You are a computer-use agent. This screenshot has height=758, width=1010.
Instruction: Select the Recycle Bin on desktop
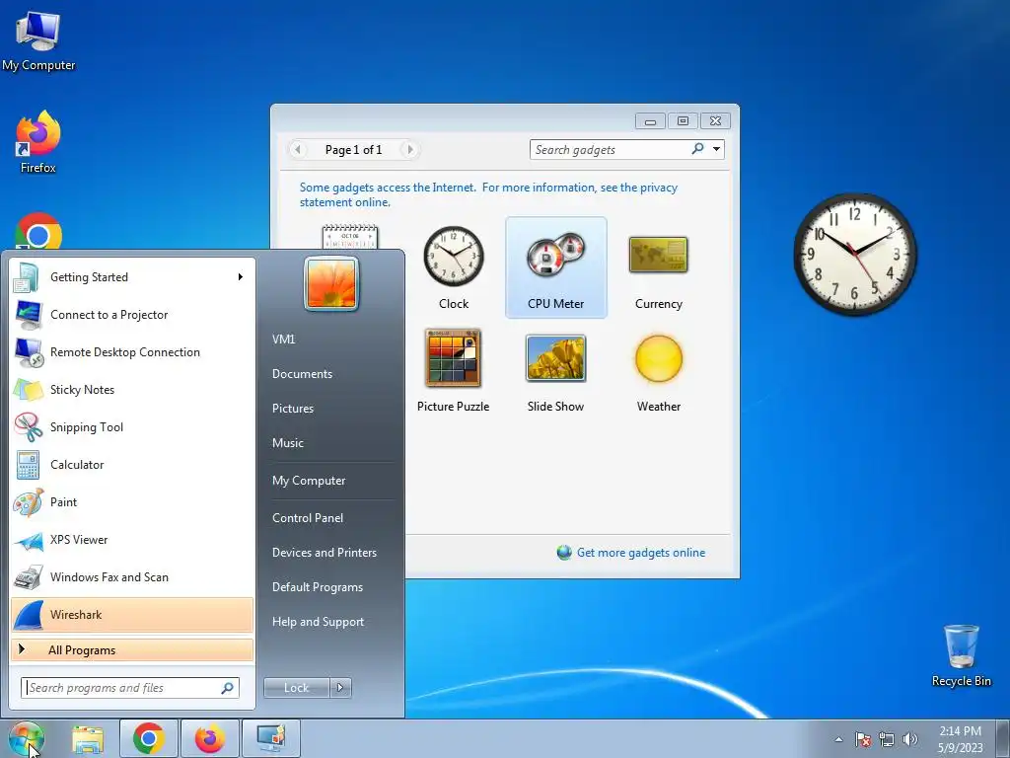click(961, 655)
